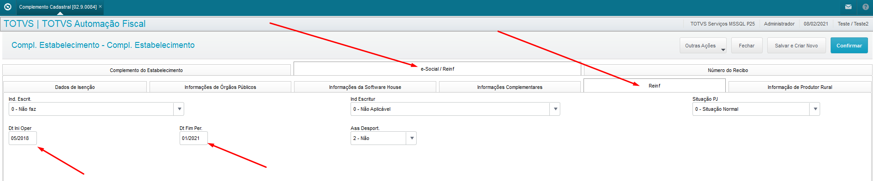Expand Ind. Escrit. dropdown arrow

[179, 109]
